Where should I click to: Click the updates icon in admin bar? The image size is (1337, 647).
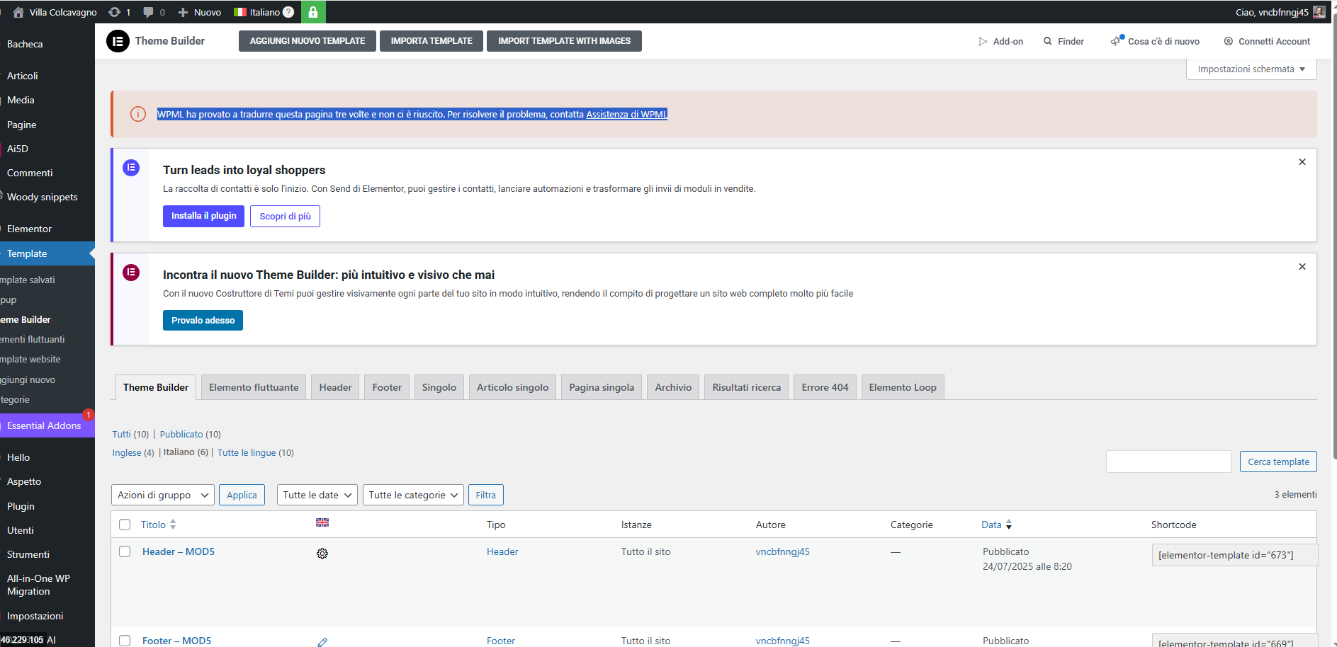coord(114,12)
